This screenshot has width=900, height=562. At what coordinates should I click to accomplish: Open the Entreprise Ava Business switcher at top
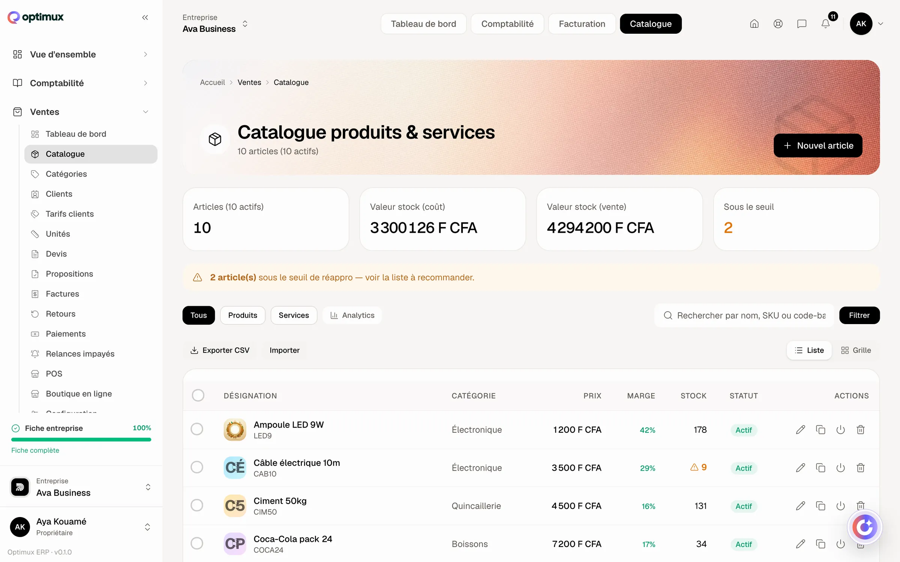[x=215, y=24]
